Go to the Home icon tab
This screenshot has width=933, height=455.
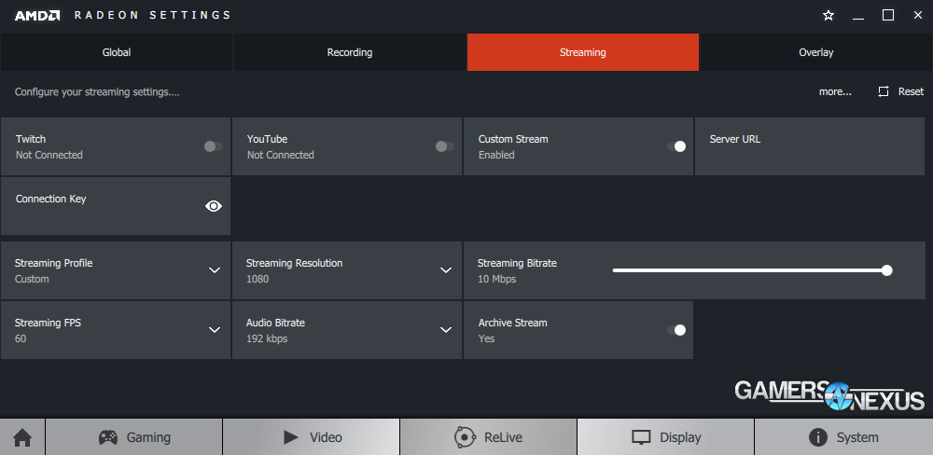(x=22, y=438)
